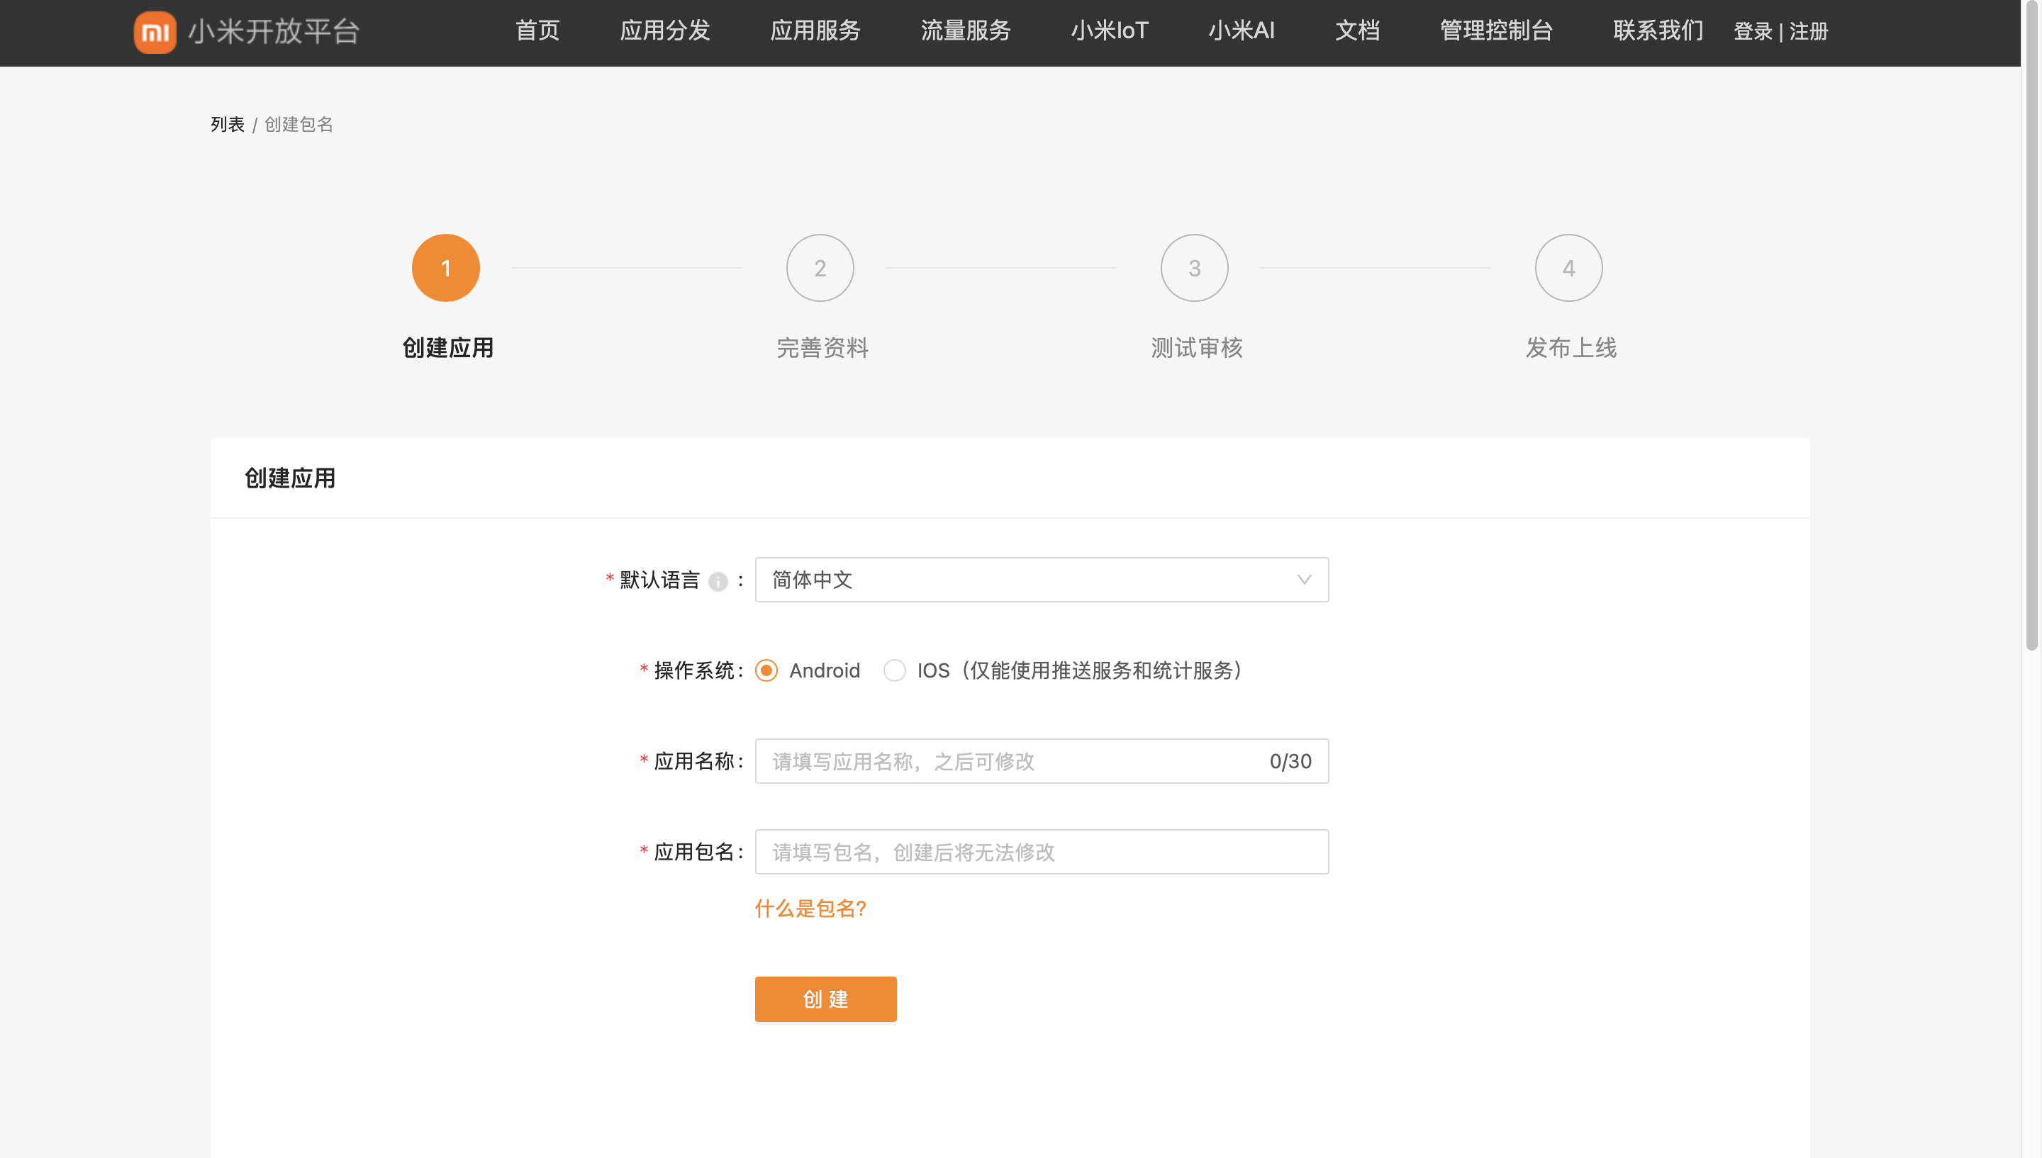Click the 什么是包名? help link
Screen dimensions: 2042x1158
pyautogui.click(x=810, y=909)
